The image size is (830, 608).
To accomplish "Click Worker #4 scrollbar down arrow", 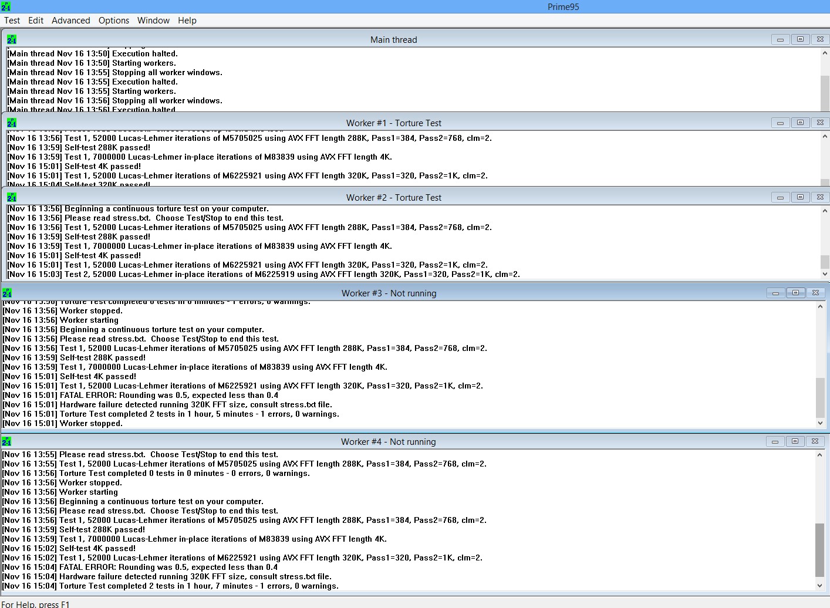I will (819, 586).
